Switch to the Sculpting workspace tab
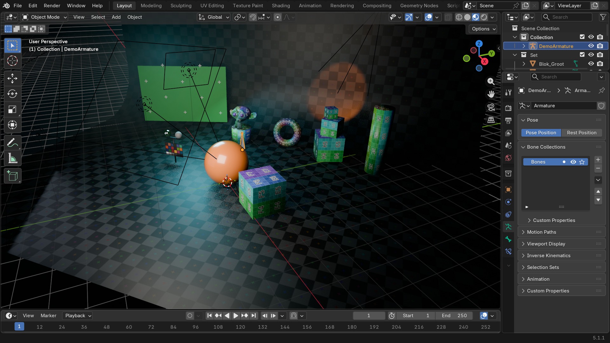This screenshot has width=610, height=343. (x=181, y=6)
